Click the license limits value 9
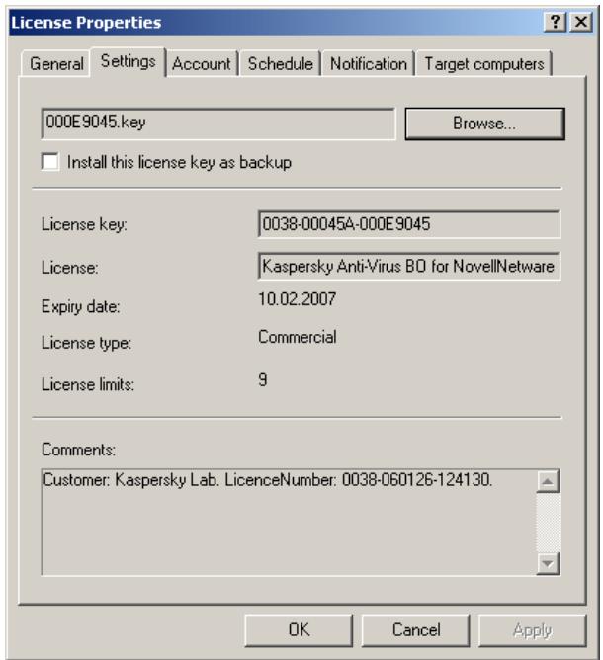The height and width of the screenshot is (660, 603). (263, 380)
